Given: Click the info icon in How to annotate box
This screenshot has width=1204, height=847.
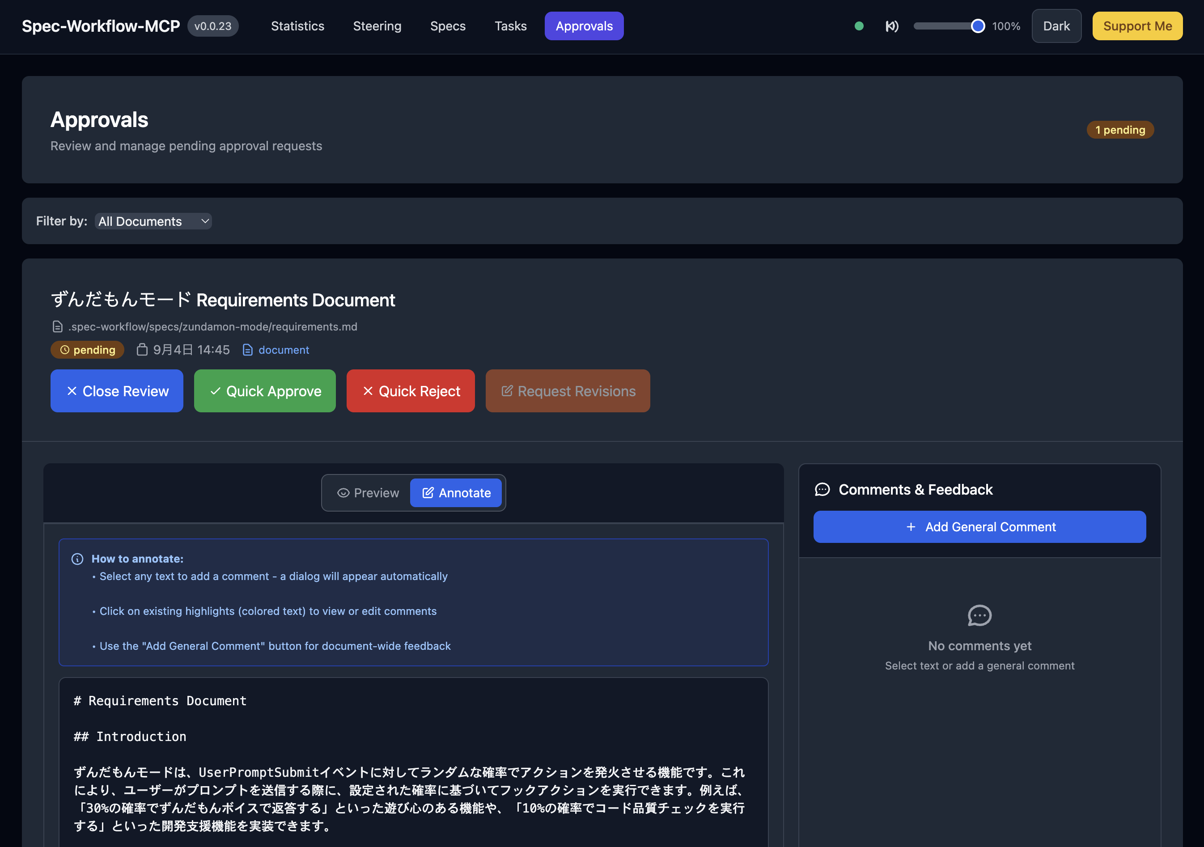Looking at the screenshot, I should 77,559.
